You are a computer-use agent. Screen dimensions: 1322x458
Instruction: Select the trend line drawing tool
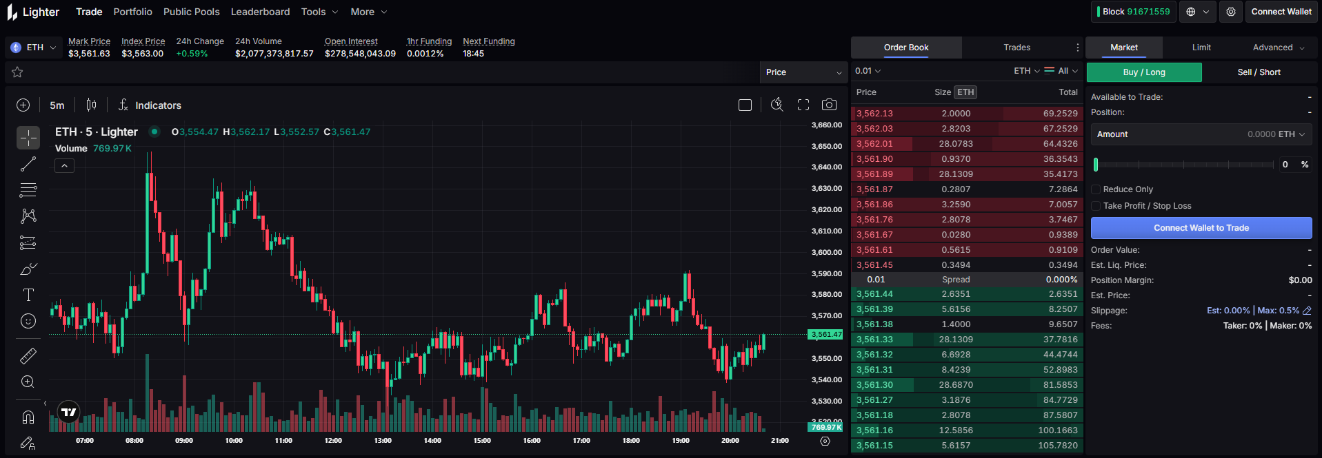pyautogui.click(x=28, y=164)
